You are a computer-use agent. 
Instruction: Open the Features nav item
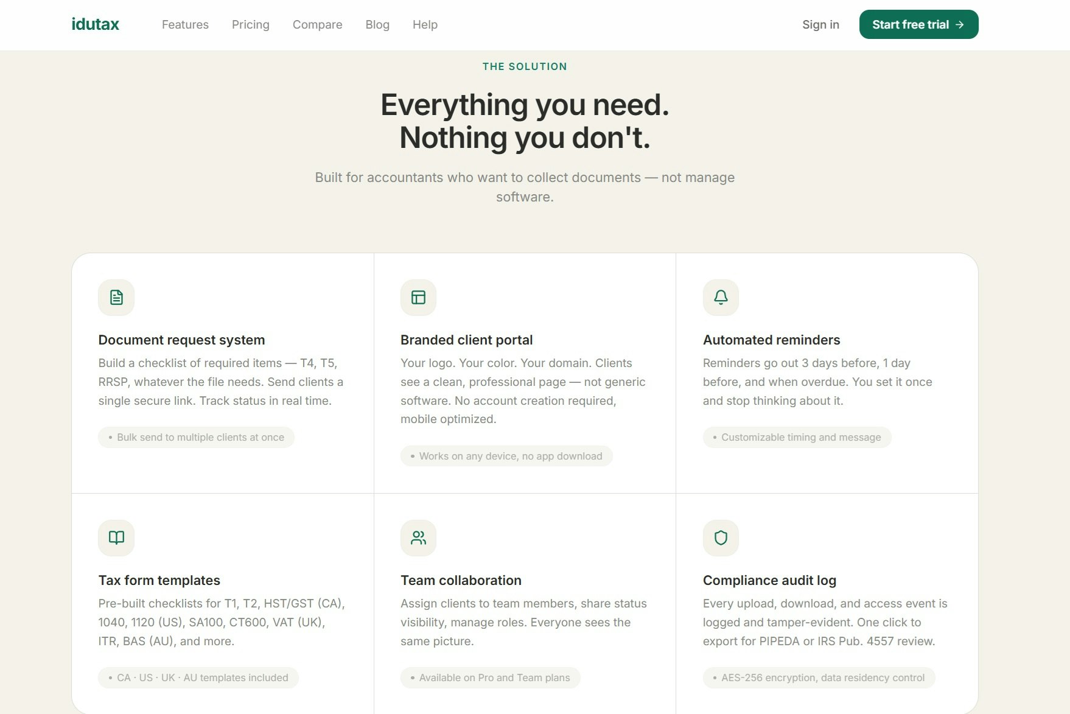185,24
